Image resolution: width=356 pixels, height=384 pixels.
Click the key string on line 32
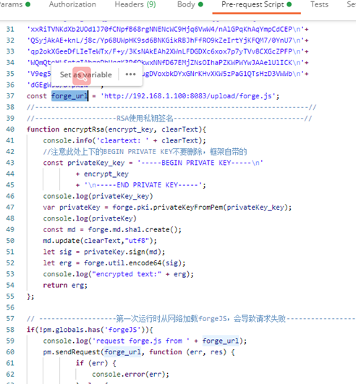coord(168,40)
